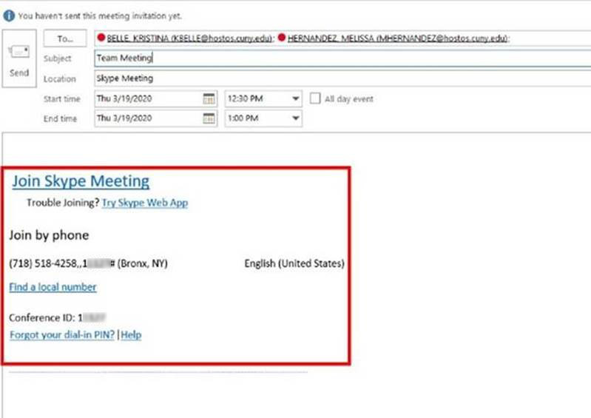Open the Forgot your dial-in PIN? link
The height and width of the screenshot is (418, 591).
62,334
